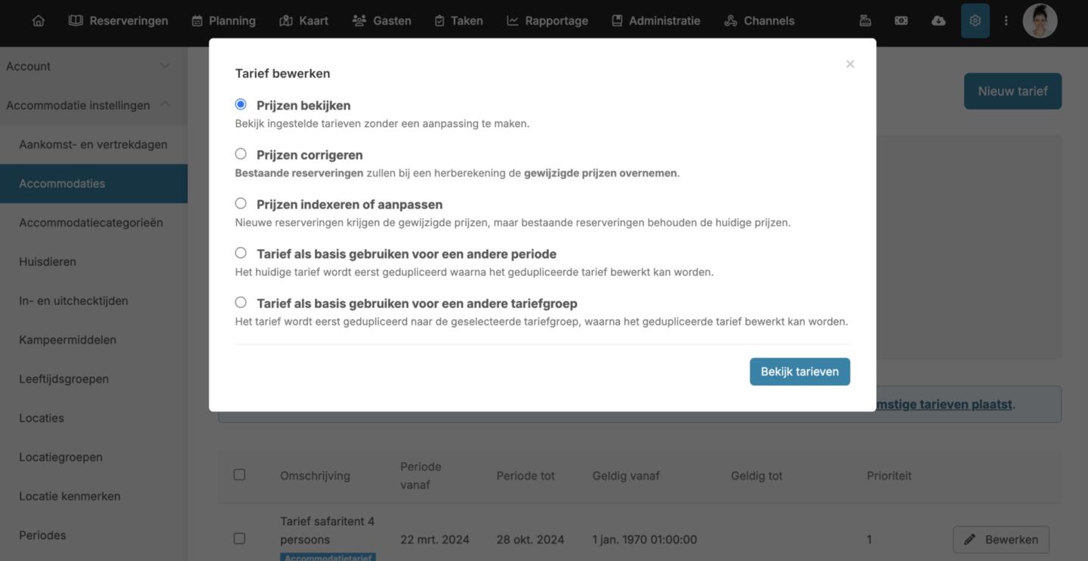Screen dimensions: 1088x561
Task: Choose Prijzen indexeren of aanpassen option
Action: (241, 204)
